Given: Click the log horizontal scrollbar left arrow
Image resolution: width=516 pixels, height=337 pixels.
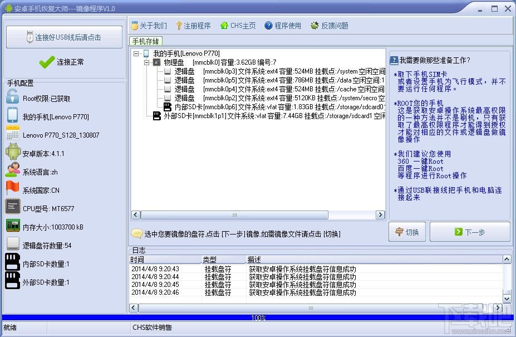Looking at the screenshot, I should tap(134, 307).
